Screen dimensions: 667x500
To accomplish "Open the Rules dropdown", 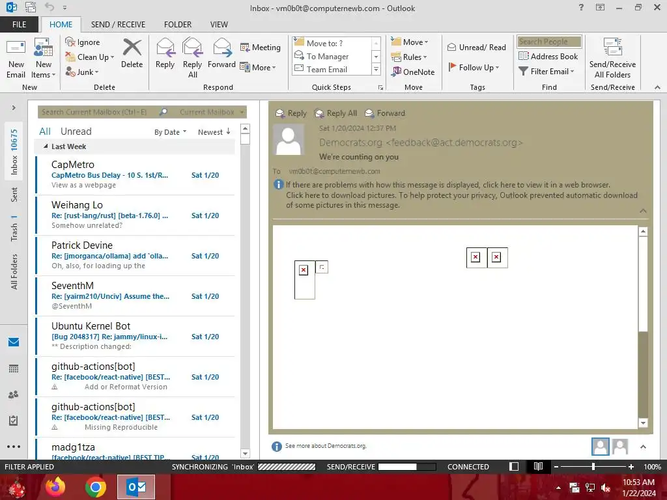I will click(409, 57).
